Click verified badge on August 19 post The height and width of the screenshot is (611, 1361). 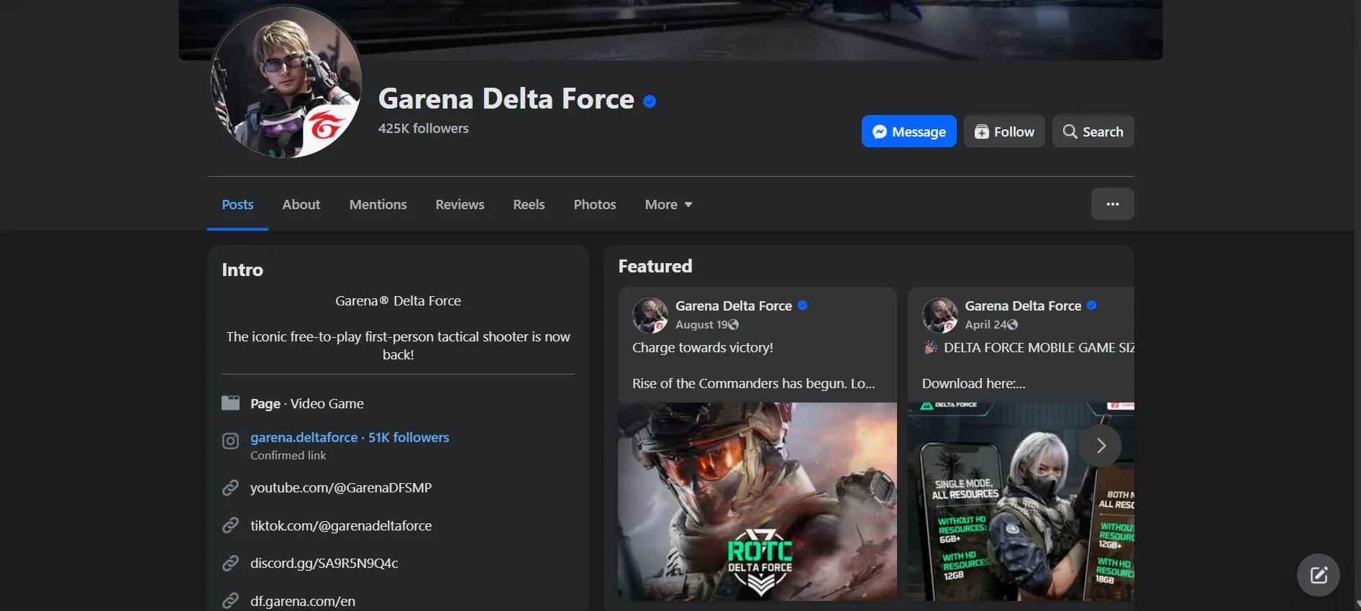tap(803, 305)
